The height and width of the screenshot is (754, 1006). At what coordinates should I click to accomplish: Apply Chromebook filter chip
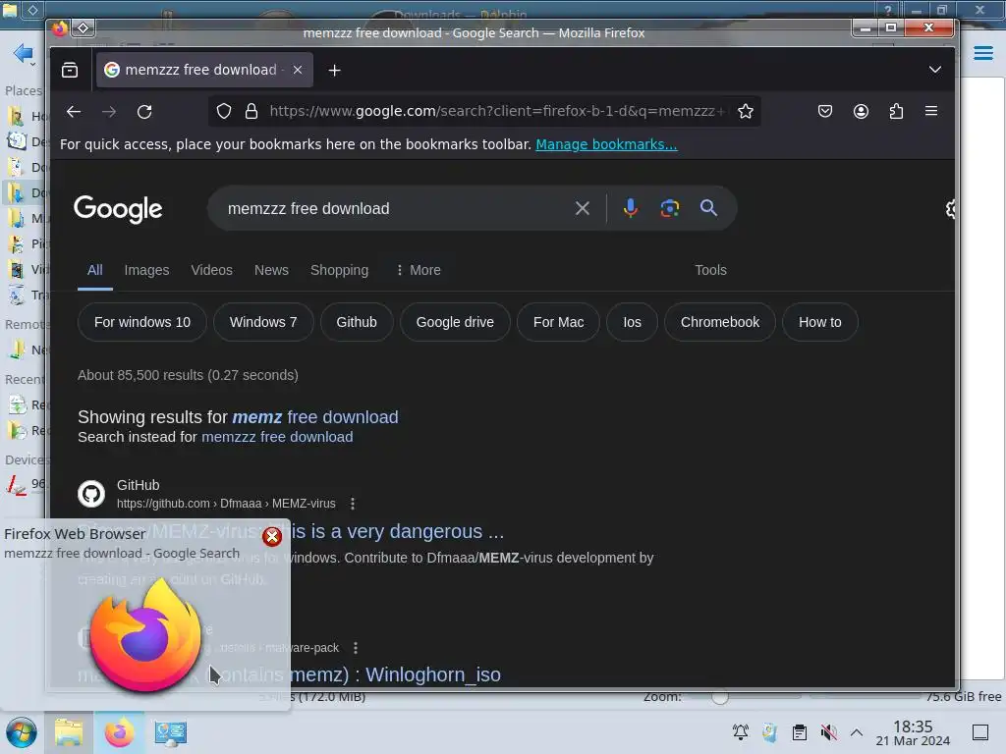(x=720, y=322)
